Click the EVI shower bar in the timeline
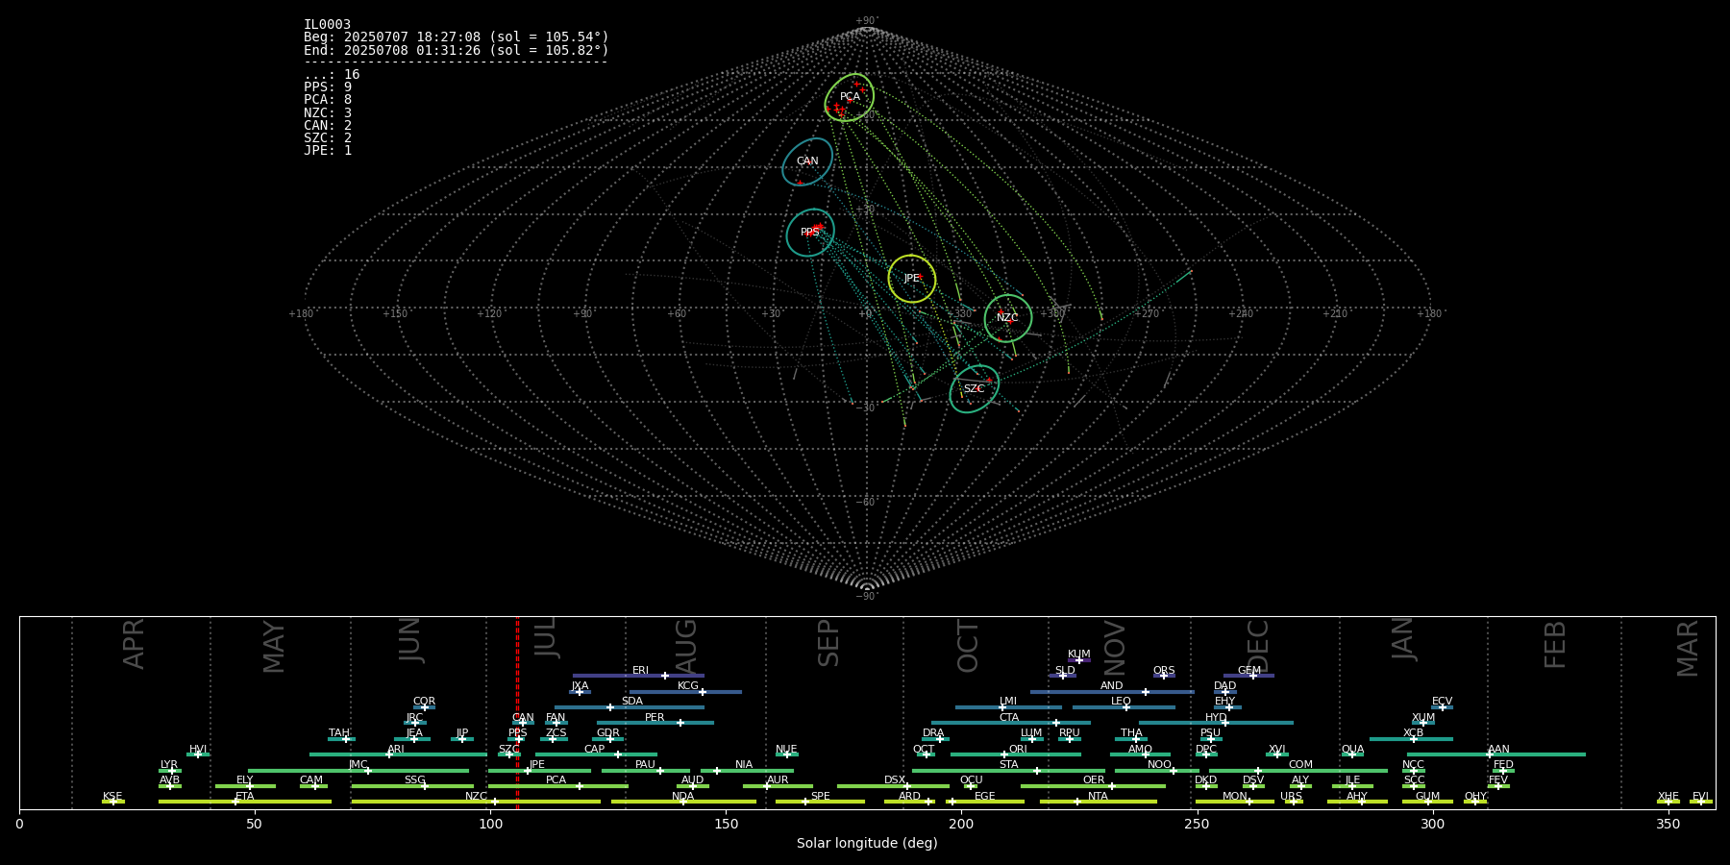Screen dimensions: 1730x865 click(1701, 802)
